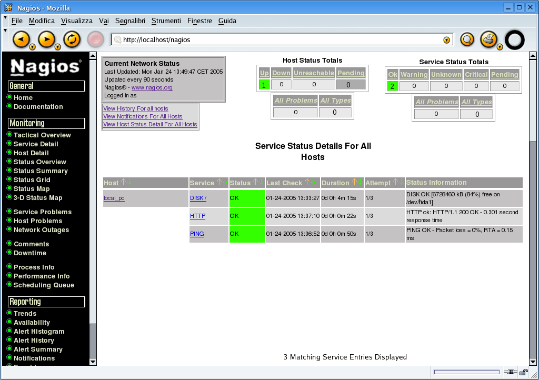This screenshot has width=539, height=380.
Task: Sort Host column descending with down arrow
Action: [x=129, y=182]
